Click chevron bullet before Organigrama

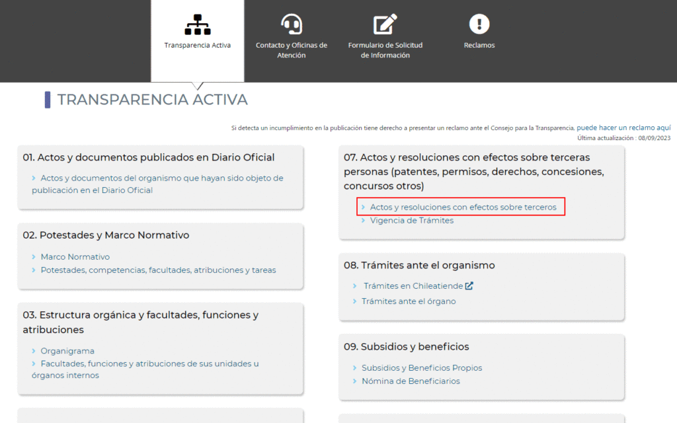click(34, 351)
